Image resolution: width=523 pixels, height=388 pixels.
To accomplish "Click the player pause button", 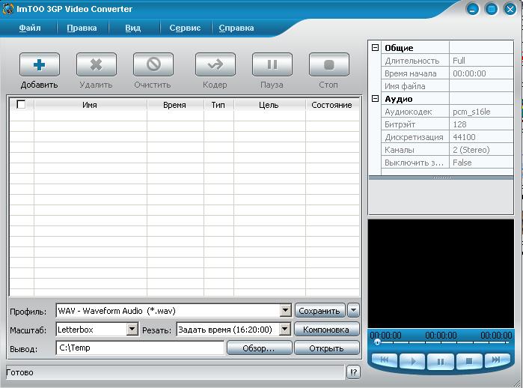I will 440,361.
